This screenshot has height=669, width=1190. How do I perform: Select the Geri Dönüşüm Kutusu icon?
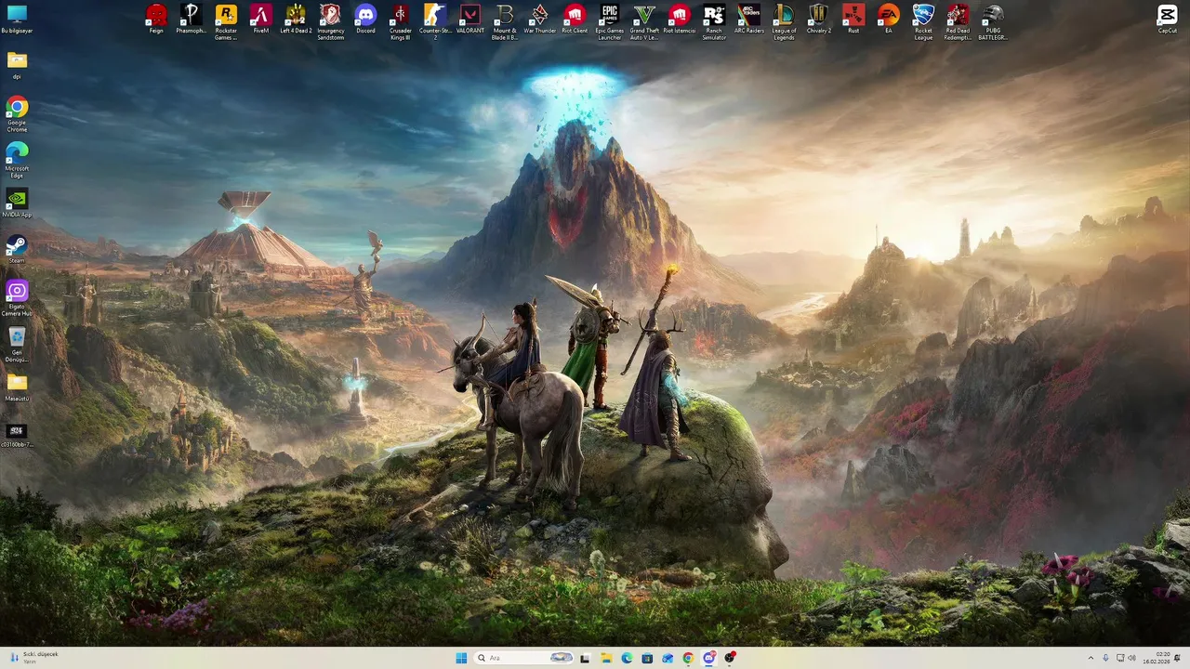pos(17,344)
